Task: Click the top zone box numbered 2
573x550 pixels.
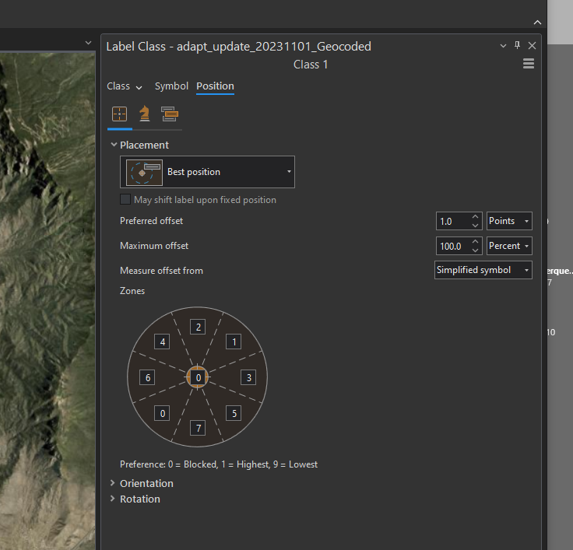Action: click(x=199, y=327)
